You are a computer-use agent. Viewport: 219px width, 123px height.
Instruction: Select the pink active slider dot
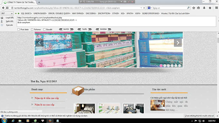click(161, 65)
